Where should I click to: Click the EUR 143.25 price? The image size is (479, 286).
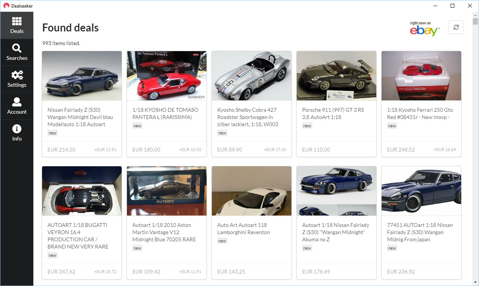pyautogui.click(x=231, y=272)
